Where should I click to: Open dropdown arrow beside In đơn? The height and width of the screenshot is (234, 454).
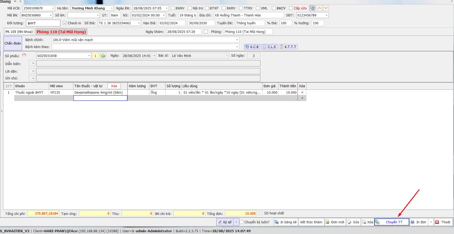(x=431, y=222)
